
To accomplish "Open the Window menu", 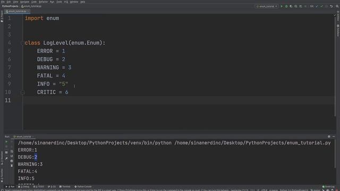I will 74,2.
